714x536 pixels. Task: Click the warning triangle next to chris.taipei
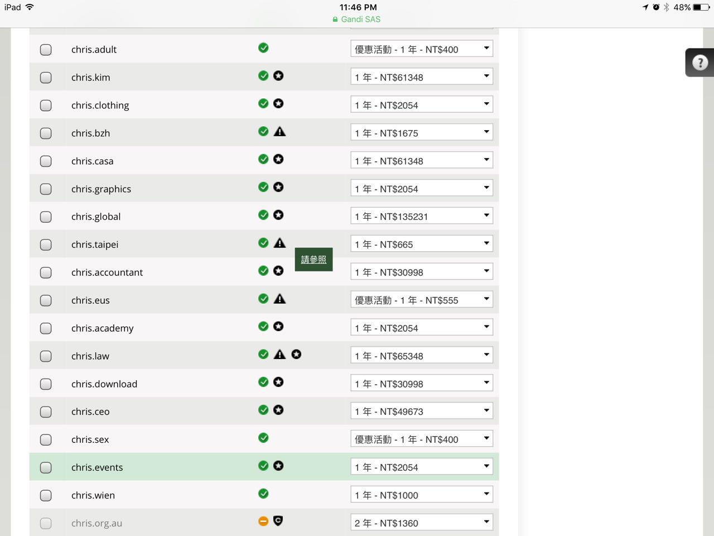280,243
